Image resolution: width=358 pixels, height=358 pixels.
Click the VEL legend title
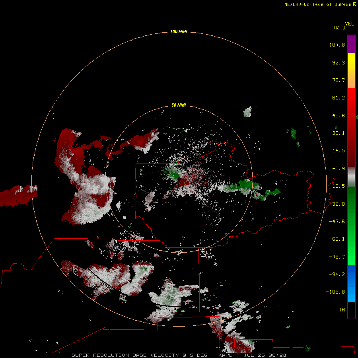pos(349,24)
